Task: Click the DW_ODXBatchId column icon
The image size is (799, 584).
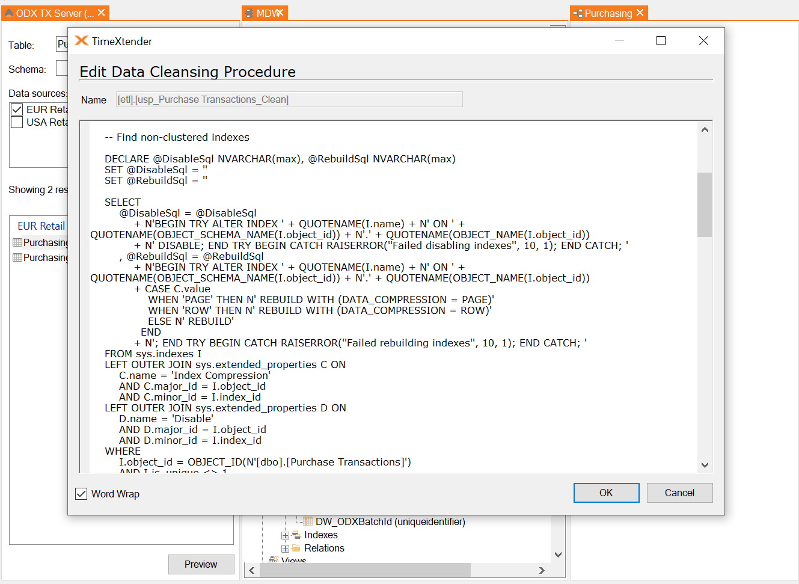Action: (308, 521)
